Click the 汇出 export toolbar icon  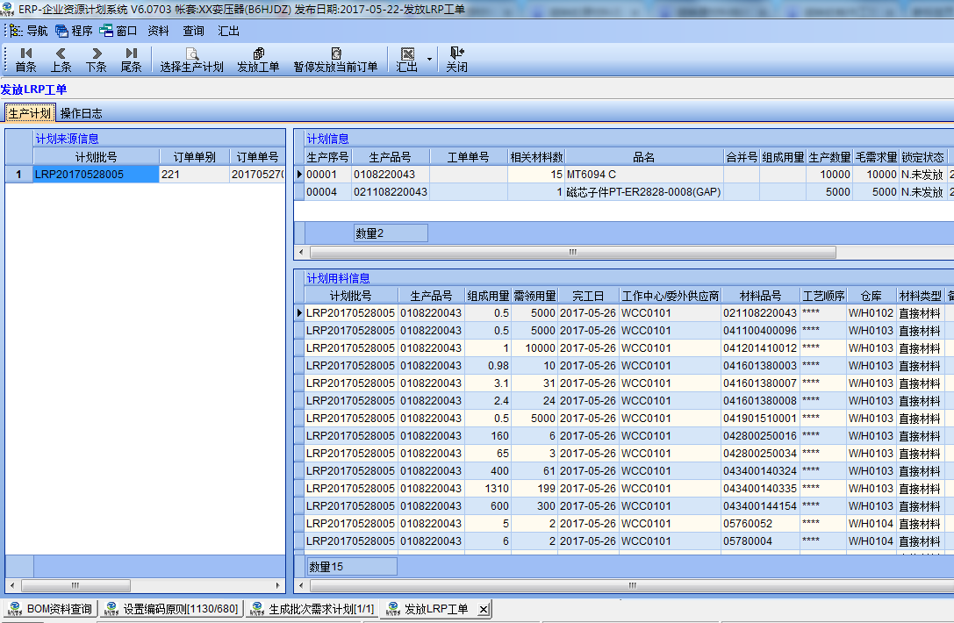(x=407, y=60)
